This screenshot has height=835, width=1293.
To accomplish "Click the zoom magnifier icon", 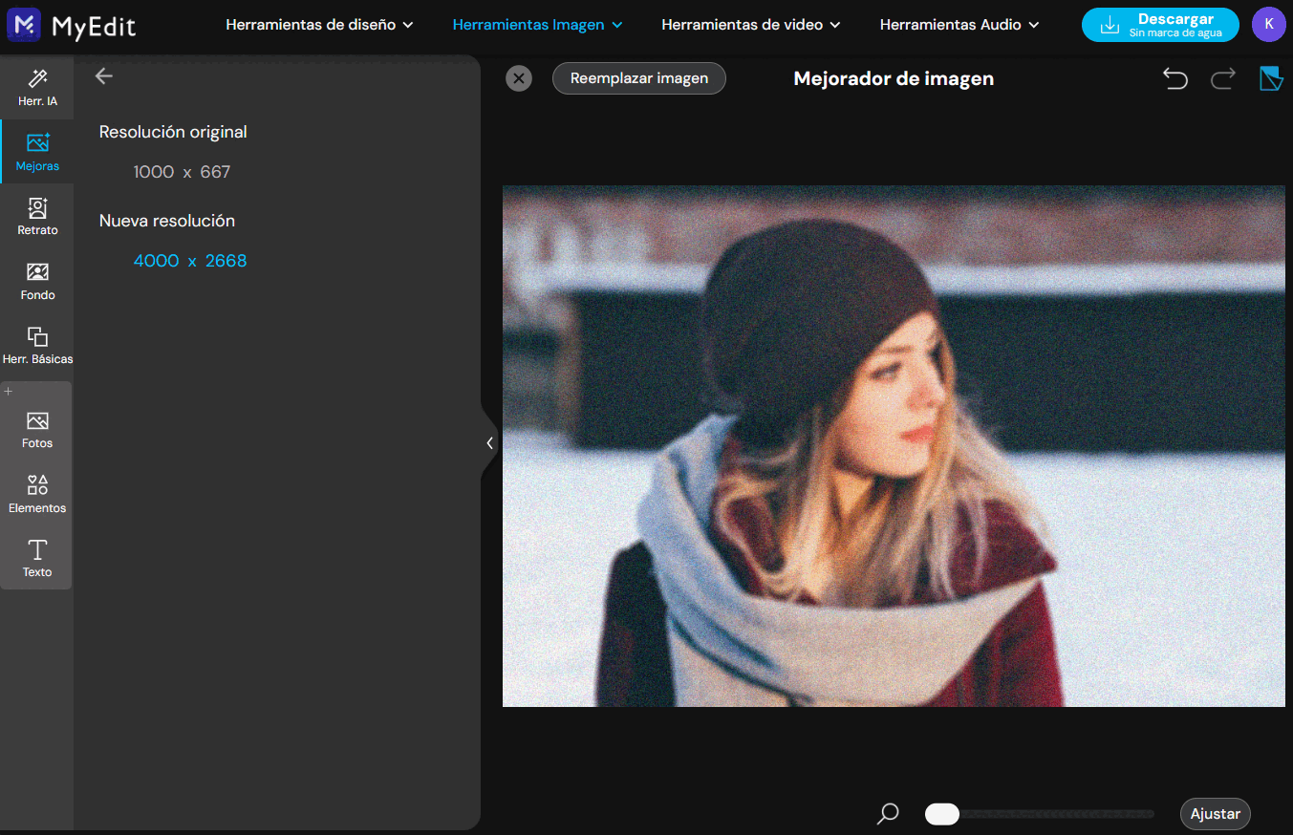I will 887,813.
